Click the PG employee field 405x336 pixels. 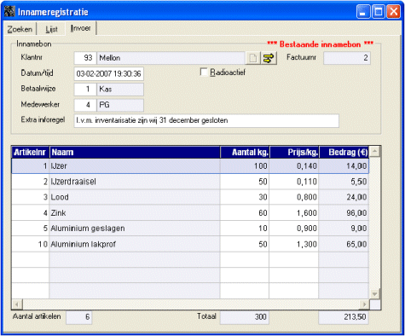[120, 105]
